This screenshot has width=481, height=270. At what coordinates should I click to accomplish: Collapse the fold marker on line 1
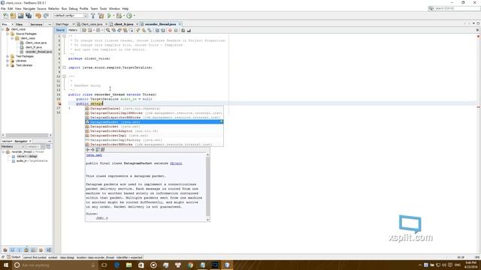point(64,36)
